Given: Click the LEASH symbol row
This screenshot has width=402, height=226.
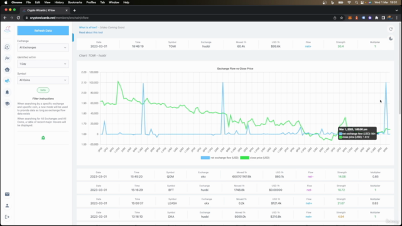Looking at the screenshot, I should (235, 202).
